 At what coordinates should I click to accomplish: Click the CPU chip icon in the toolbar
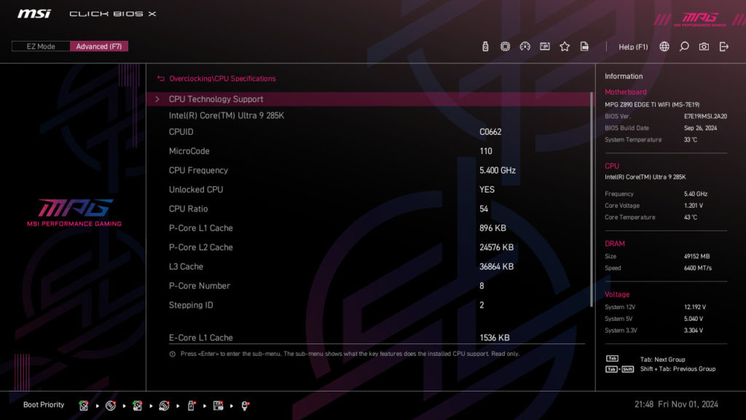pyautogui.click(x=504, y=46)
